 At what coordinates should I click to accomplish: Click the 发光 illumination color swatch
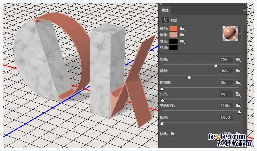coord(173,41)
